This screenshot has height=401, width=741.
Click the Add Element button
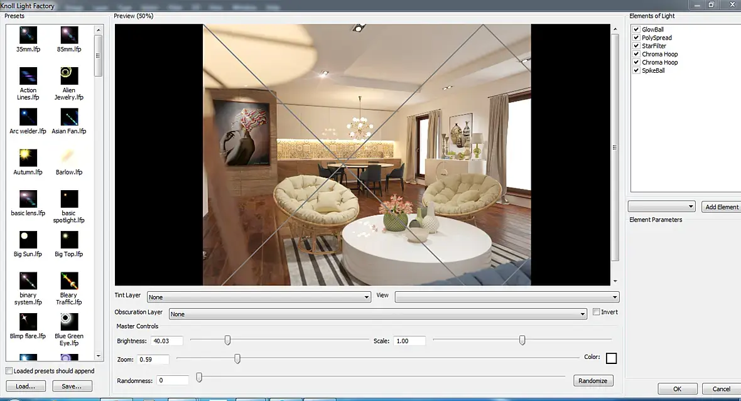721,207
